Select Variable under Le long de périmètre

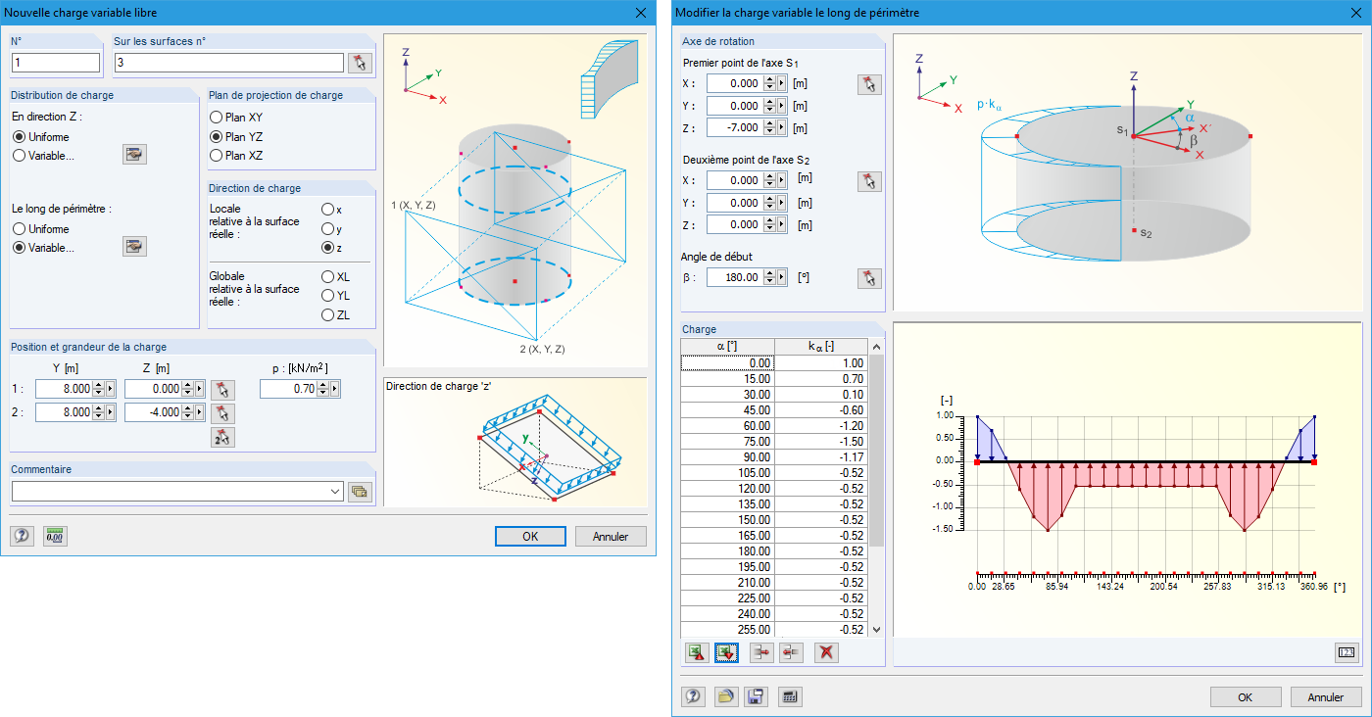pyautogui.click(x=43, y=248)
